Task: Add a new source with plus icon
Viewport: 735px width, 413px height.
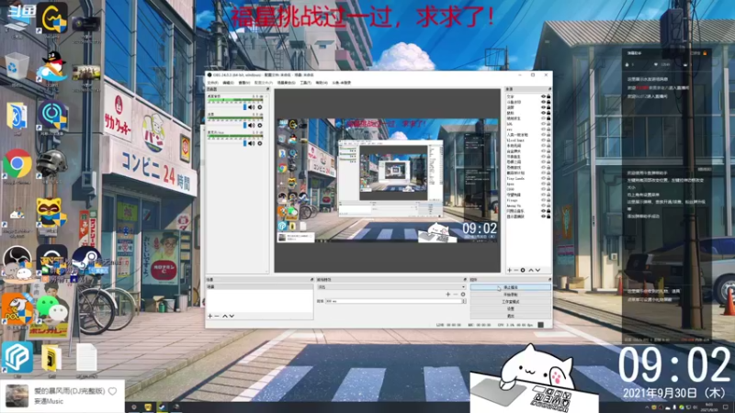Action: 510,270
